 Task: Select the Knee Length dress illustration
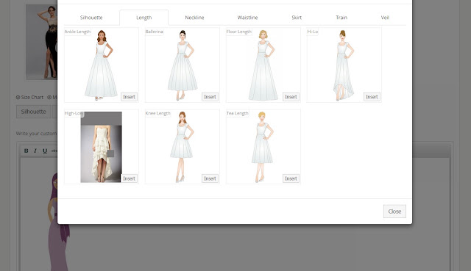182,147
